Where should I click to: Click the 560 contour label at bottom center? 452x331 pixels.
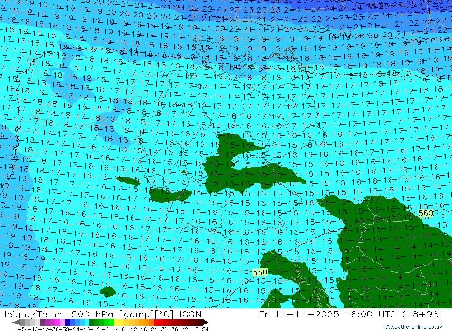tap(260, 272)
